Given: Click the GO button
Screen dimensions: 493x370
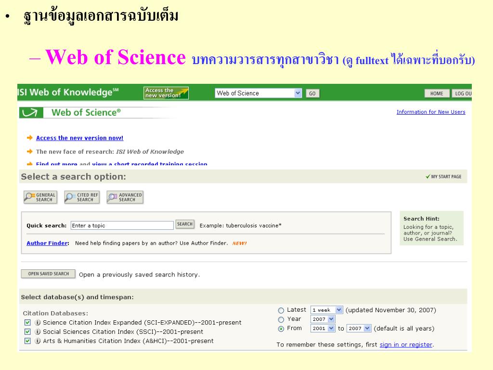Looking at the screenshot, I should [x=312, y=93].
